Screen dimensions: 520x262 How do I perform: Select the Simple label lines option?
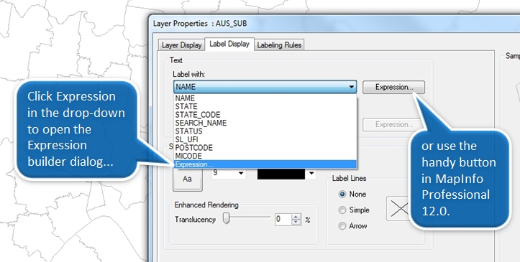coord(342,210)
